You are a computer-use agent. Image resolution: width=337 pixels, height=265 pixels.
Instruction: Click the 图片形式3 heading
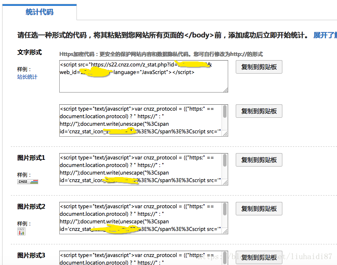[31, 256]
